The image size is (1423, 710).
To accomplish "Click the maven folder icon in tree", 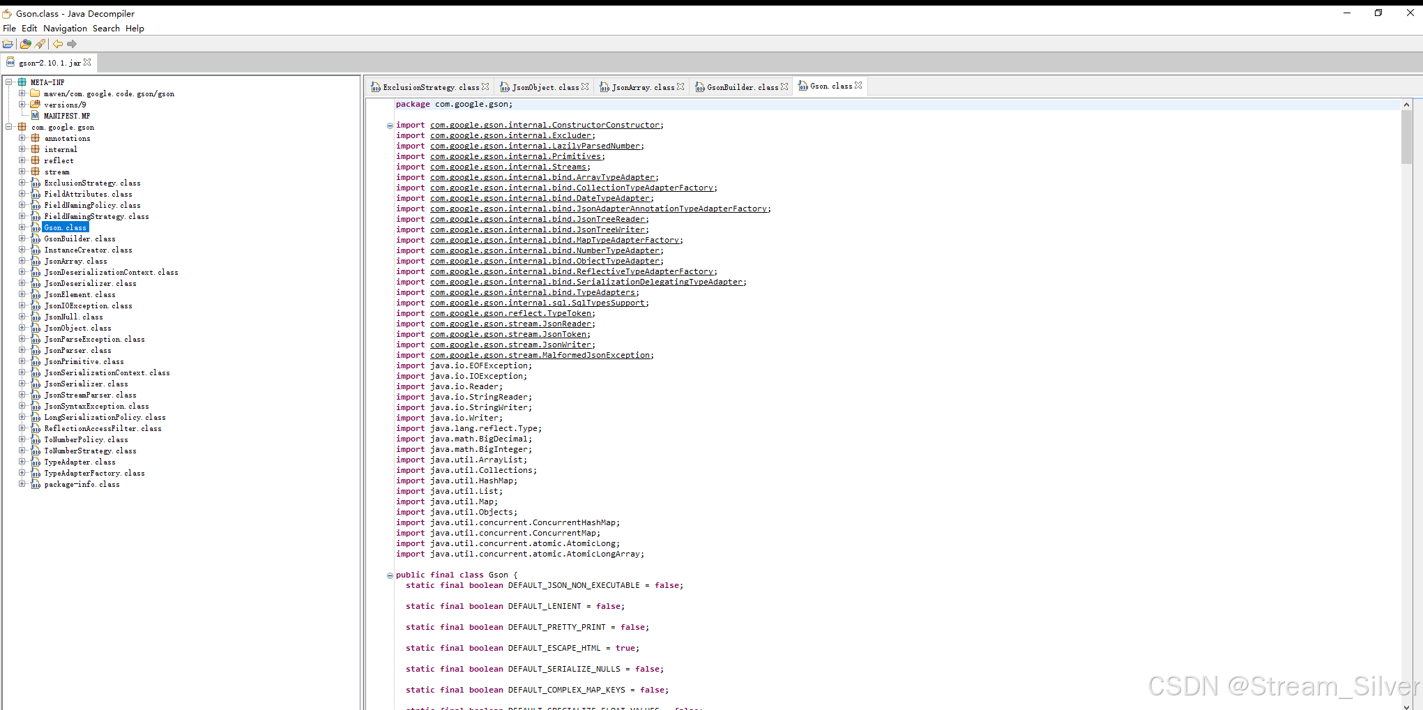I will pyautogui.click(x=35, y=93).
